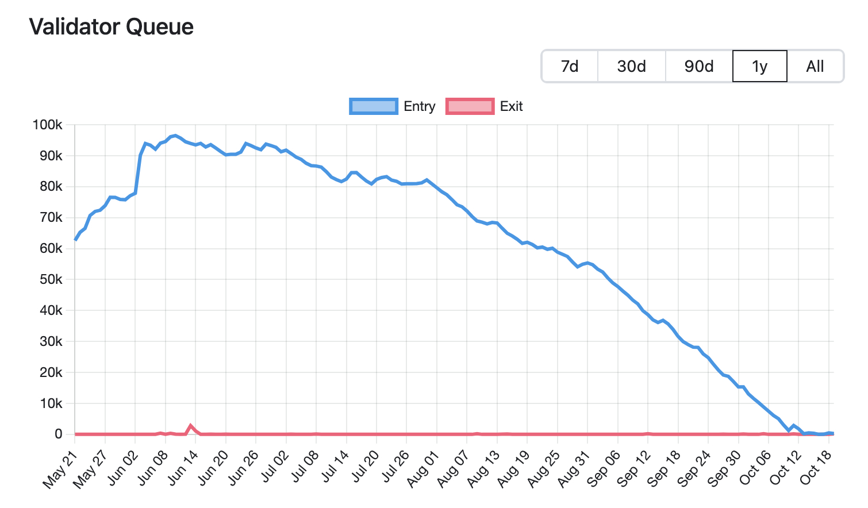Click the Aug 01 x-axis label
This screenshot has height=508, width=868.
421,469
